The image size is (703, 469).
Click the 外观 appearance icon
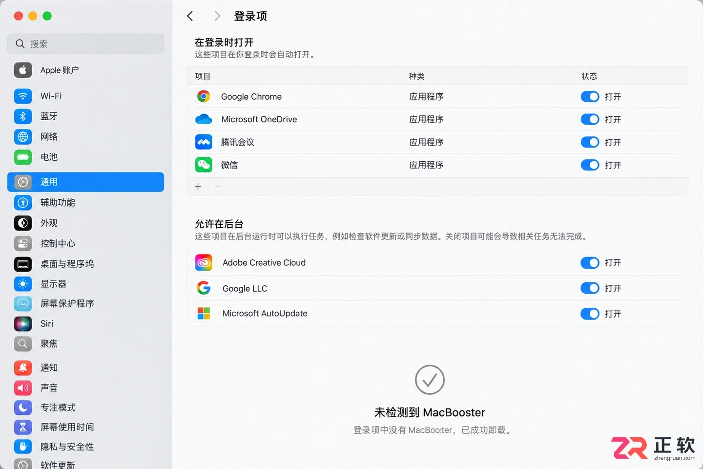[x=23, y=223]
